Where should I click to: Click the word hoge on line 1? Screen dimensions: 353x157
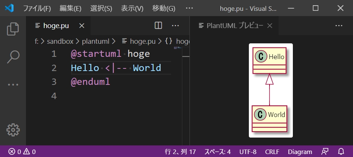pyautogui.click(x=139, y=55)
